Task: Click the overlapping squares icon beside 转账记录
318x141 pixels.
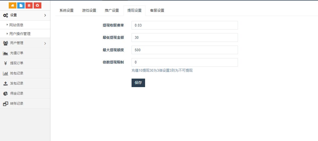Action: pyautogui.click(x=6, y=104)
